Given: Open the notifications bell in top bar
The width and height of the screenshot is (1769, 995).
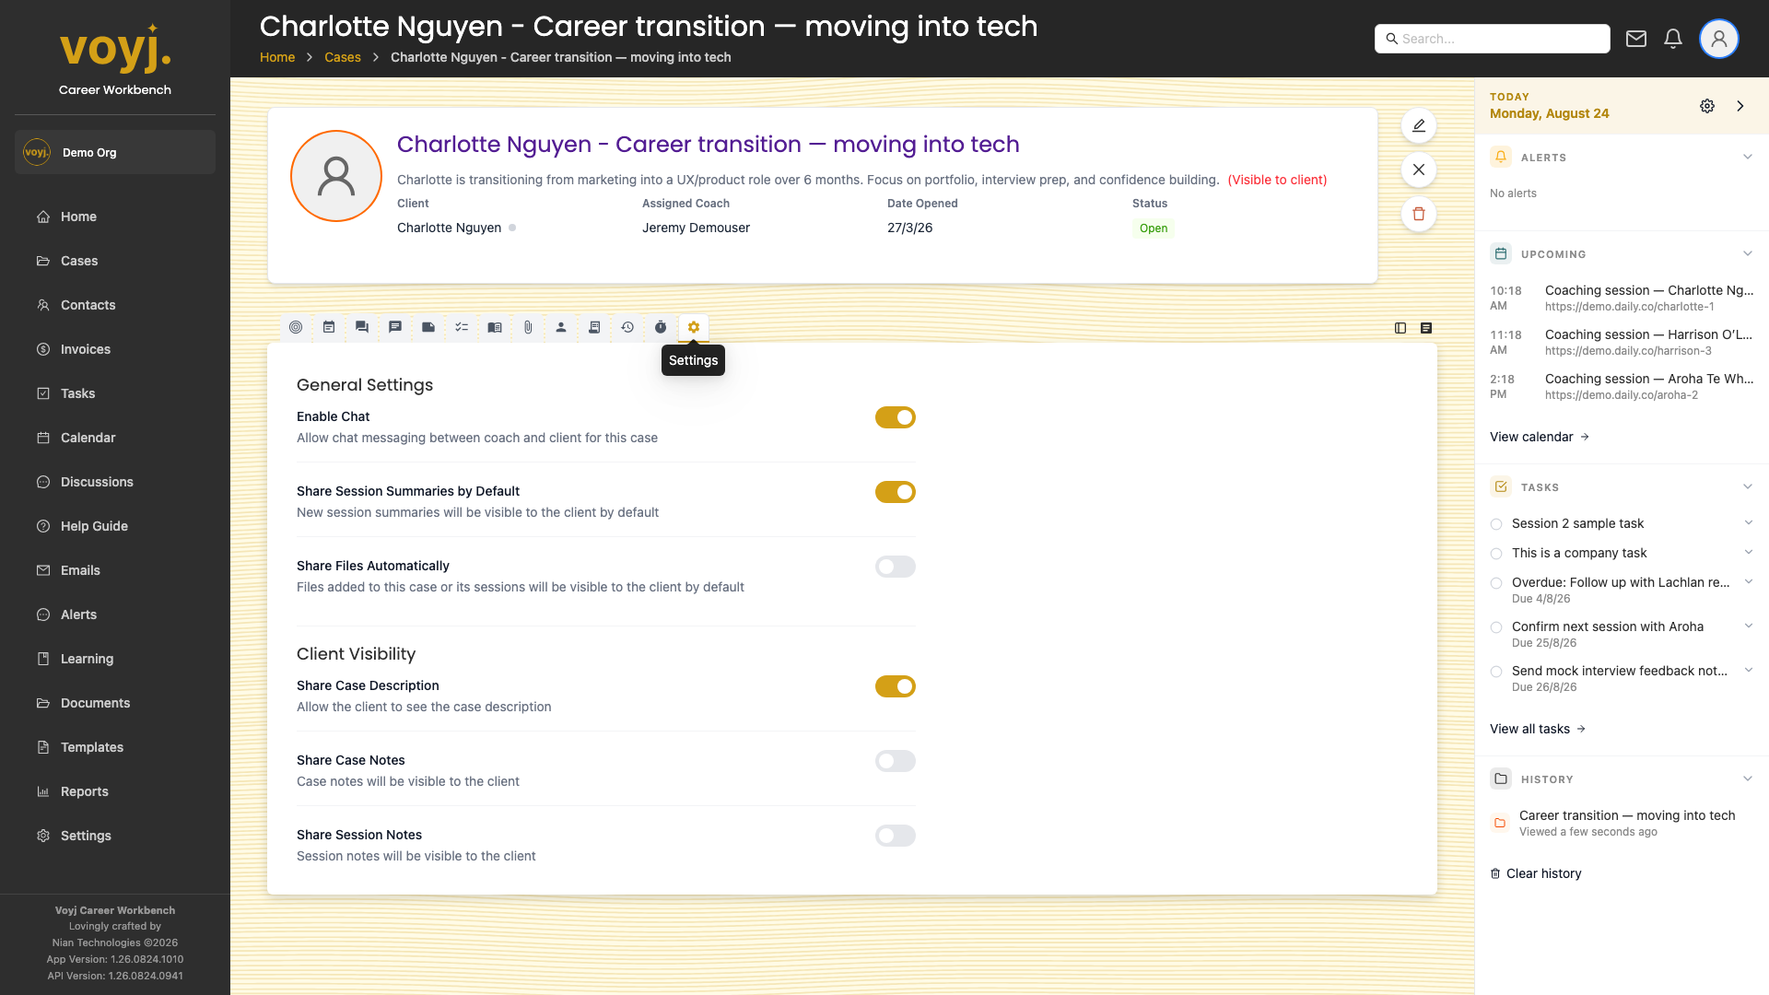Looking at the screenshot, I should click(1673, 39).
